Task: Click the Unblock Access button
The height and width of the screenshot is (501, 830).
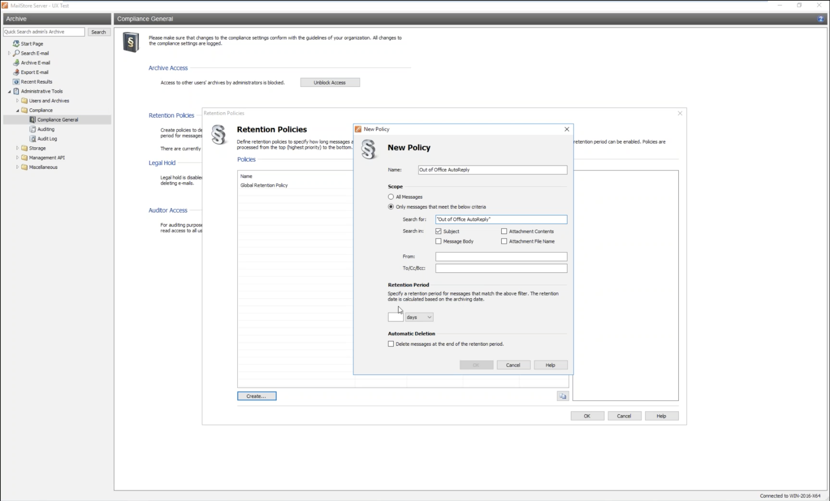Action: click(x=330, y=82)
